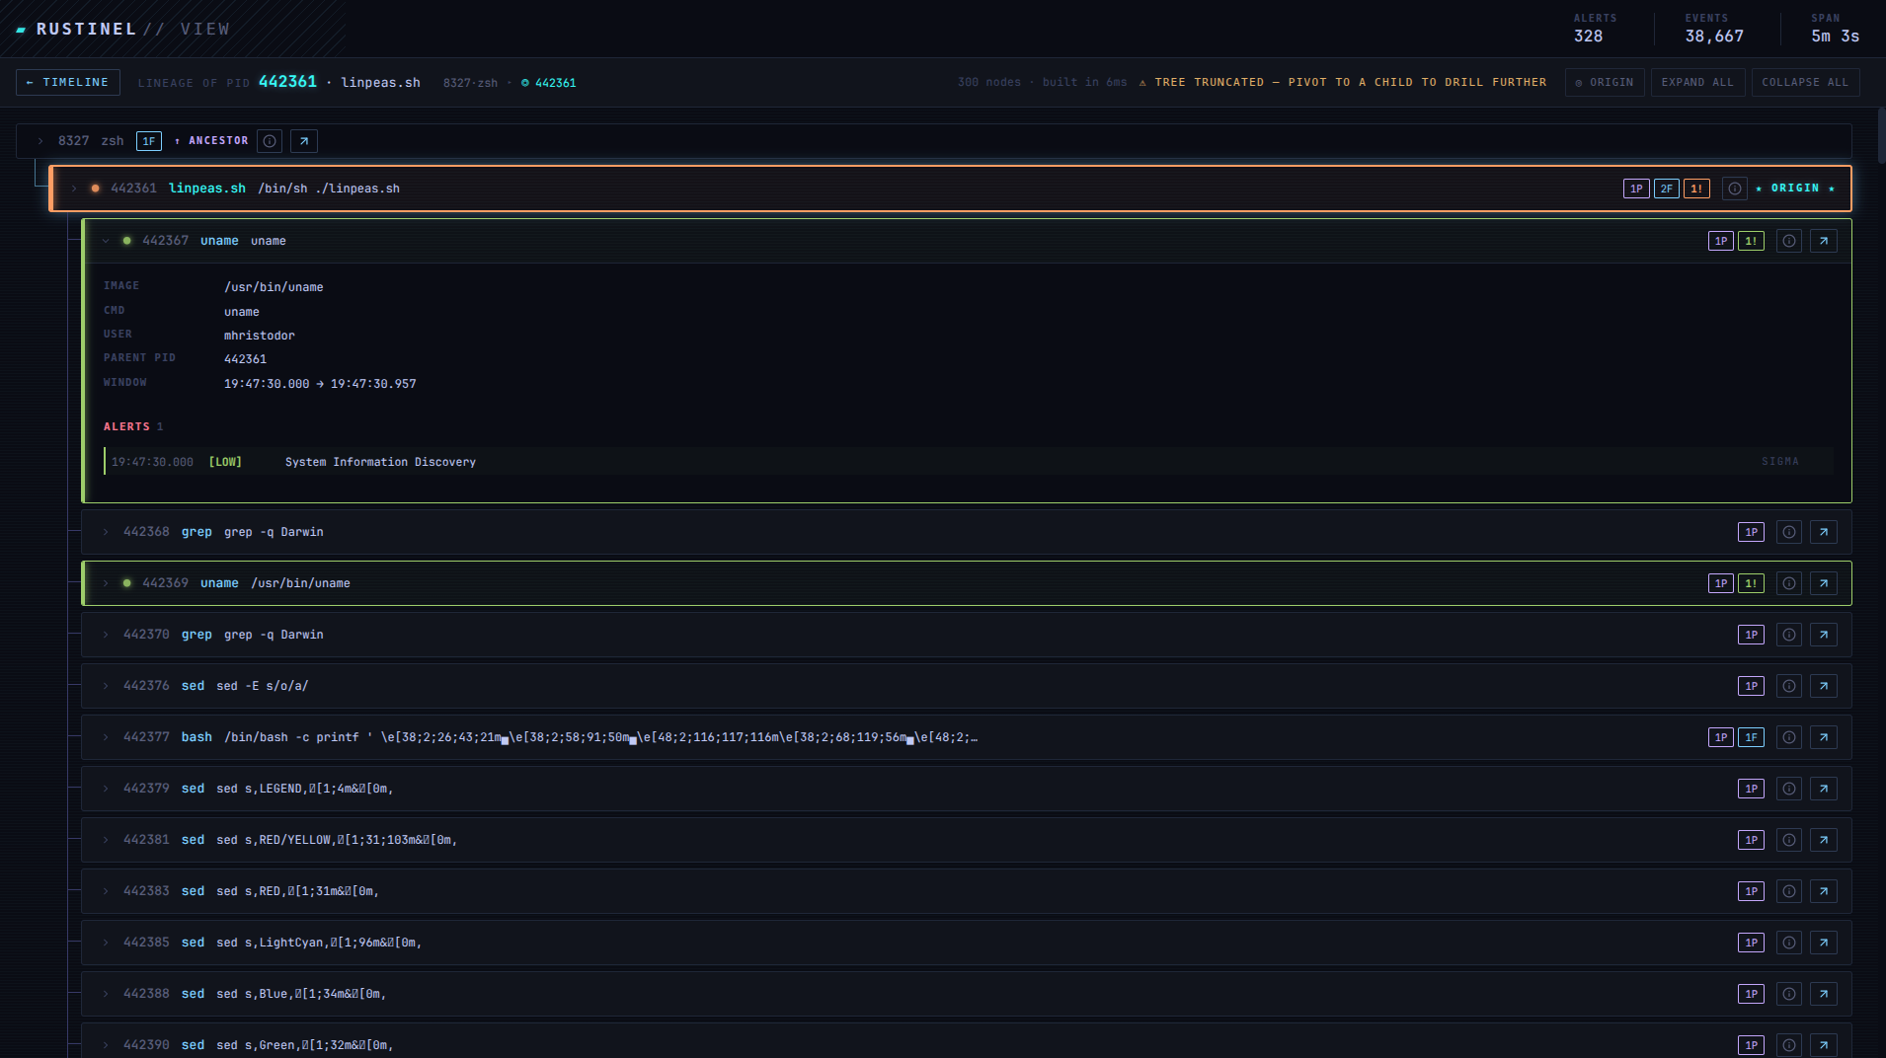1886x1058 pixels.
Task: Show info for 442376 sed -E
Action: pyautogui.click(x=1789, y=686)
